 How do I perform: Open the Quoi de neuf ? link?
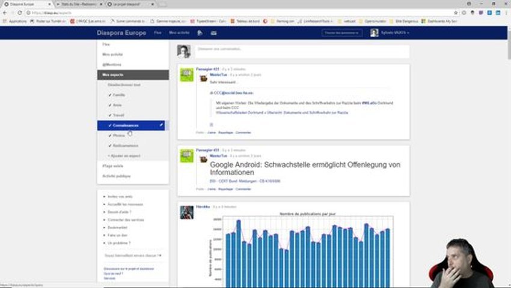[114, 274]
